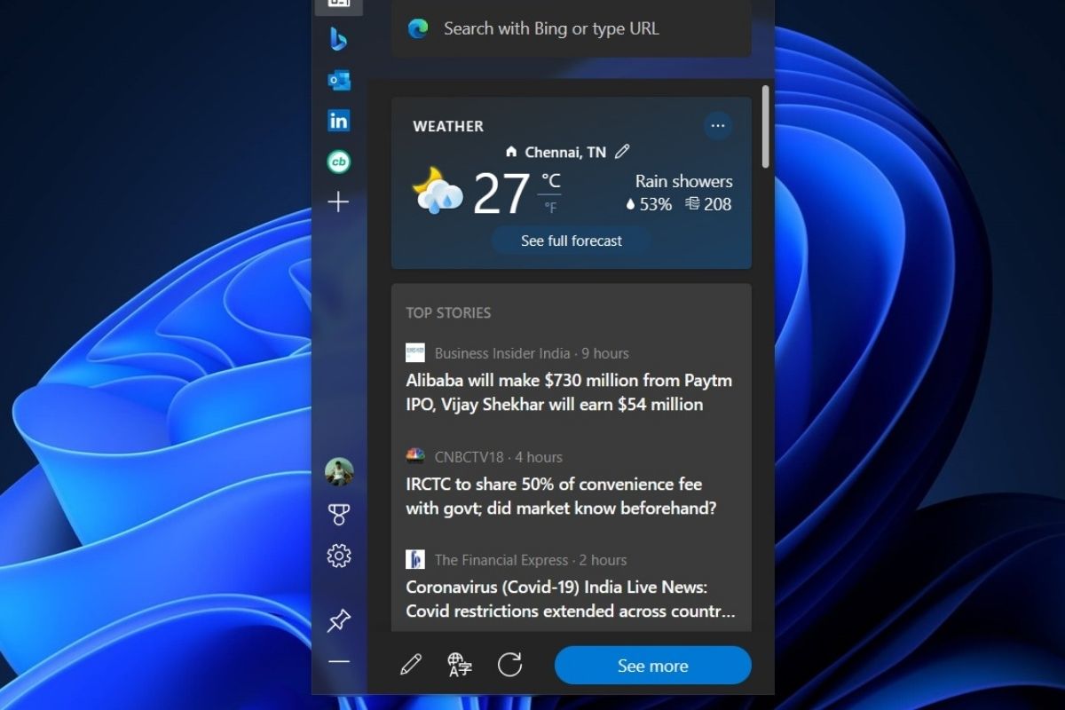1065x710 pixels.
Task: Click the Business Insider India source logo
Action: coord(415,353)
